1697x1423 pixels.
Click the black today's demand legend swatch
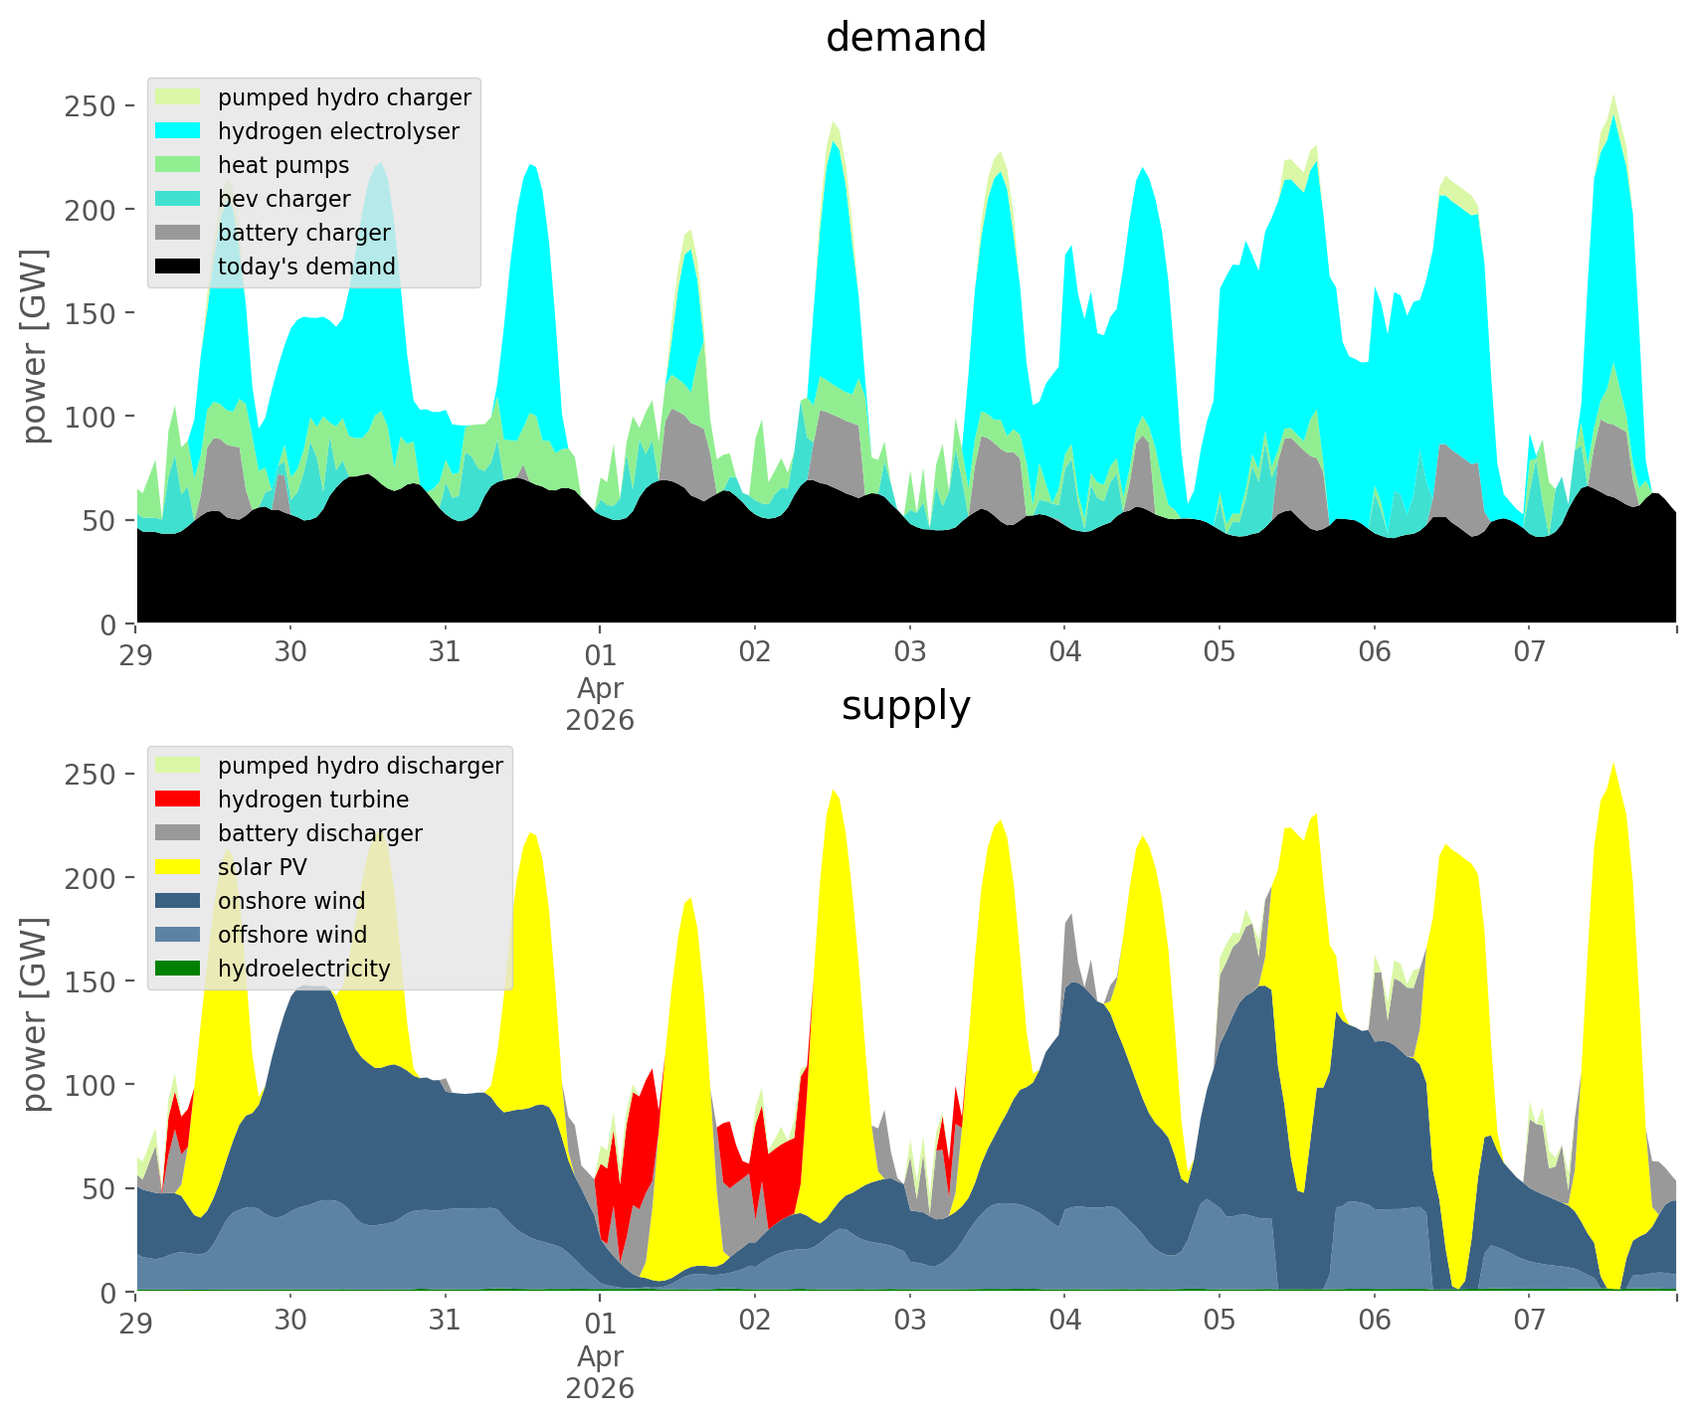[178, 267]
